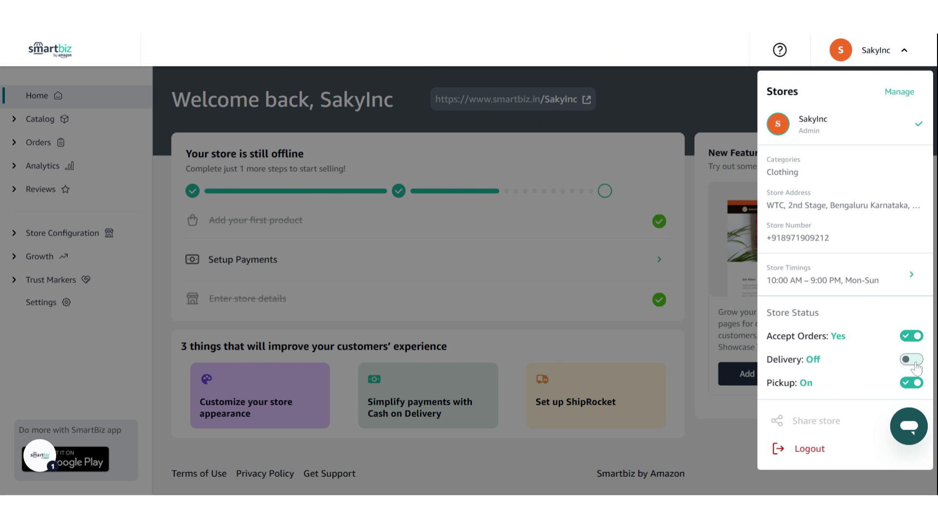Image resolution: width=938 pixels, height=527 pixels.
Task: Click the Orders clipboard icon
Action: tap(61, 142)
